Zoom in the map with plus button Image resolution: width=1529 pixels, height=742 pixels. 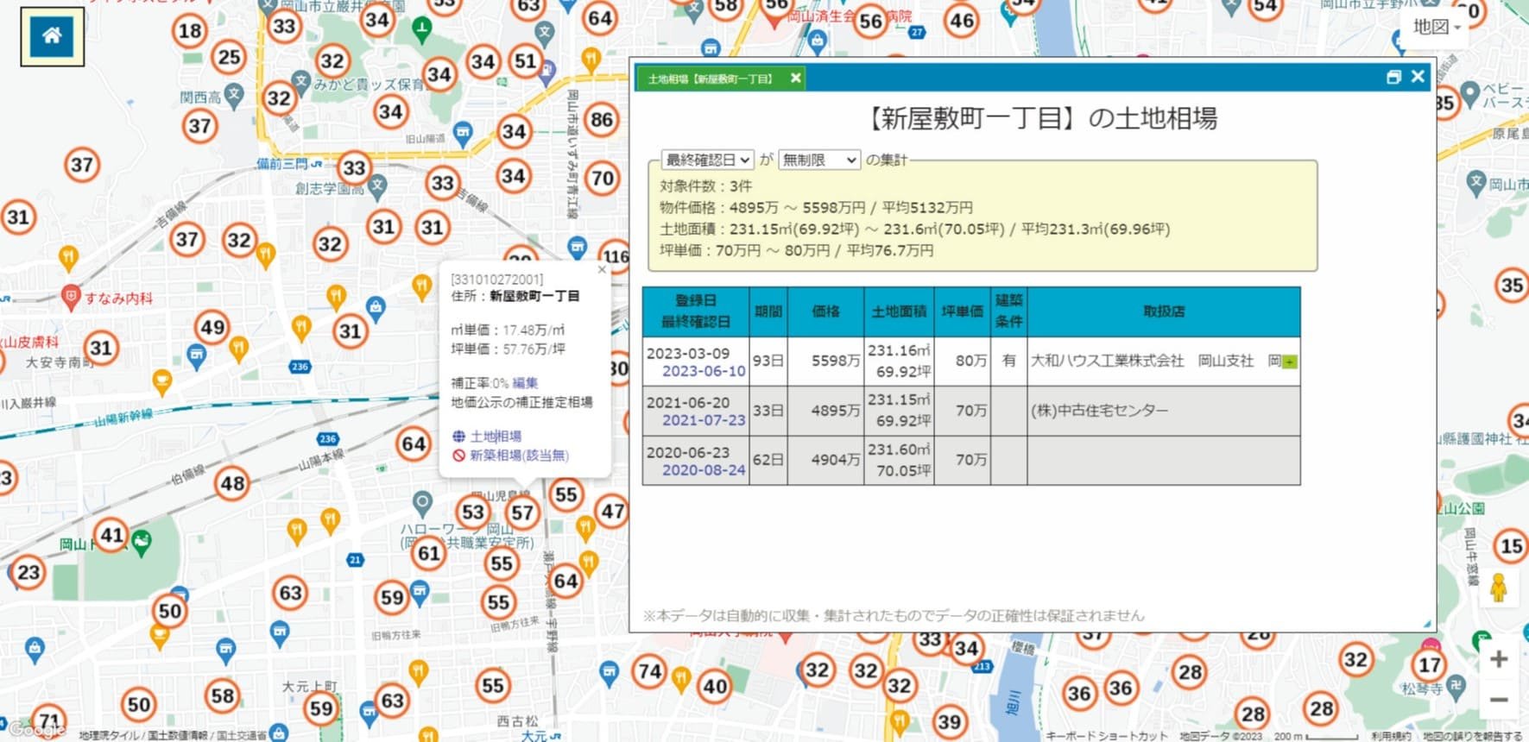click(x=1499, y=659)
